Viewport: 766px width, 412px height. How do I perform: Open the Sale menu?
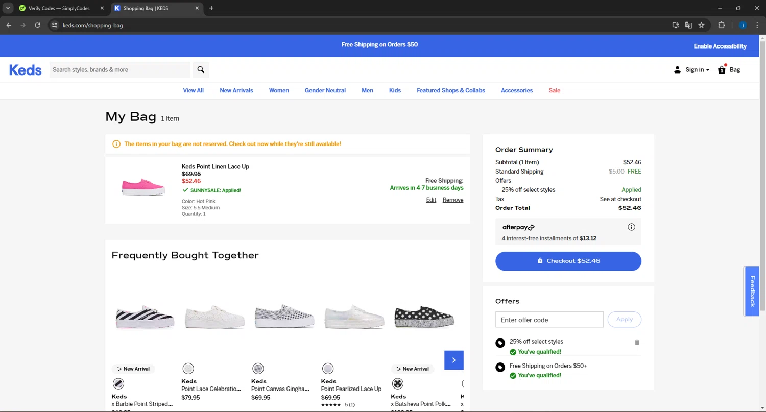(555, 90)
